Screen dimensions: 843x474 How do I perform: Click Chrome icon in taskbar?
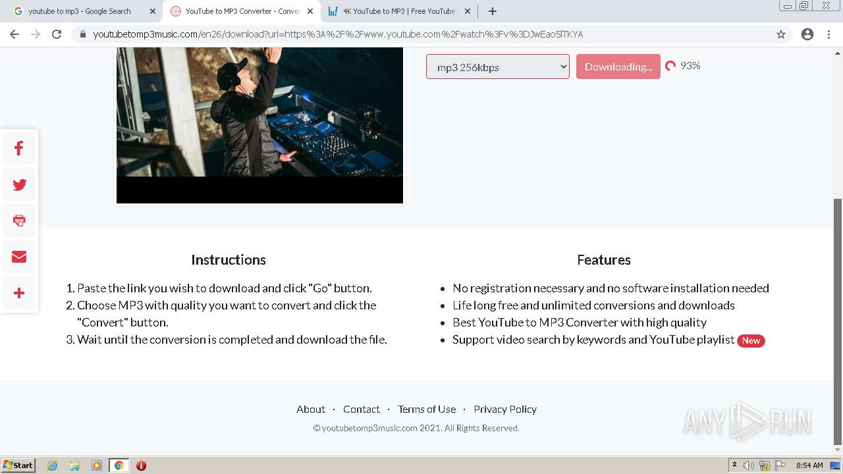pyautogui.click(x=119, y=465)
